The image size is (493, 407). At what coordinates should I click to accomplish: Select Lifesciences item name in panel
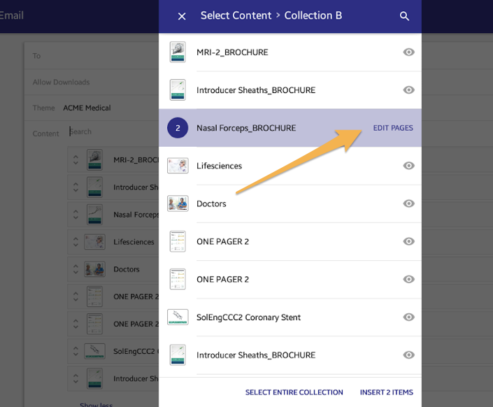pos(219,166)
